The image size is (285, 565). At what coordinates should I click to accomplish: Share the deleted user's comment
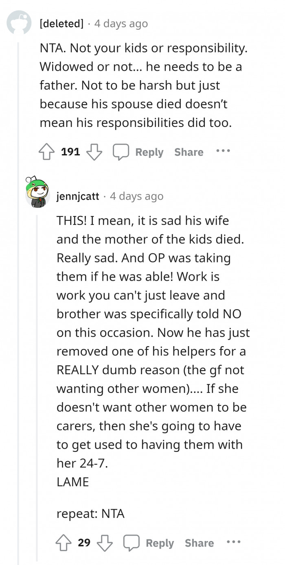pyautogui.click(x=189, y=152)
